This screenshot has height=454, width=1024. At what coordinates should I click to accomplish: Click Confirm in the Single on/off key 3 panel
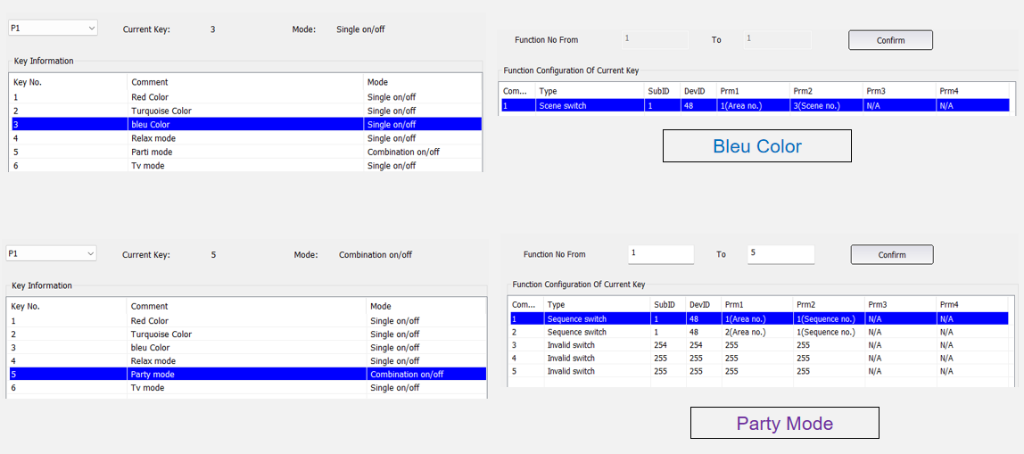890,40
